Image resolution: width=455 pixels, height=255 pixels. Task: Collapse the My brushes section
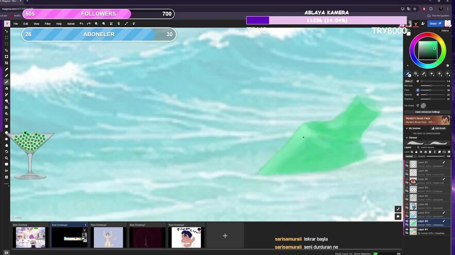pyautogui.click(x=407, y=128)
